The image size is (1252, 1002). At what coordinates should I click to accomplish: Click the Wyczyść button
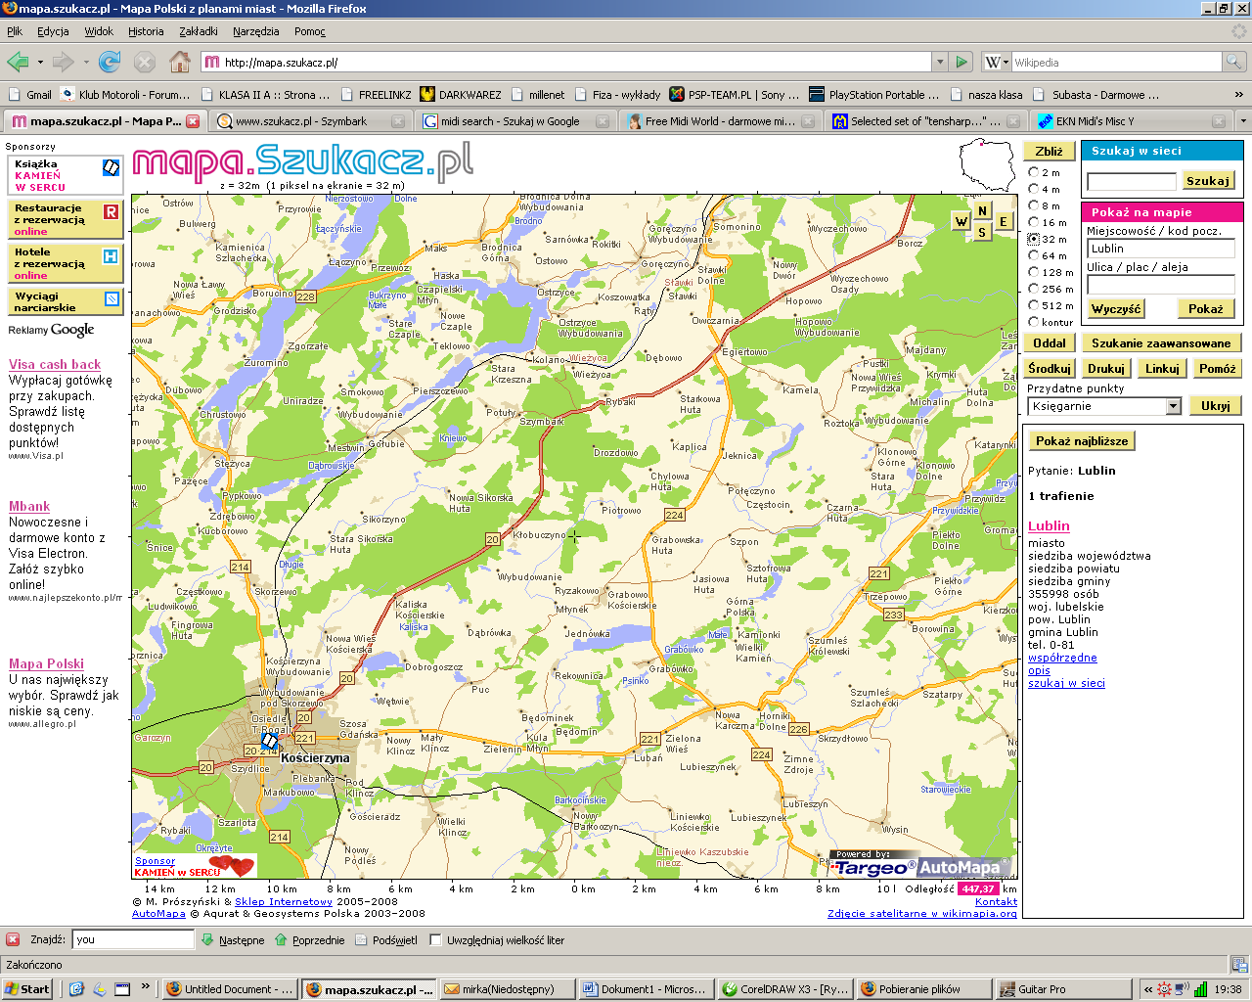coord(1116,309)
